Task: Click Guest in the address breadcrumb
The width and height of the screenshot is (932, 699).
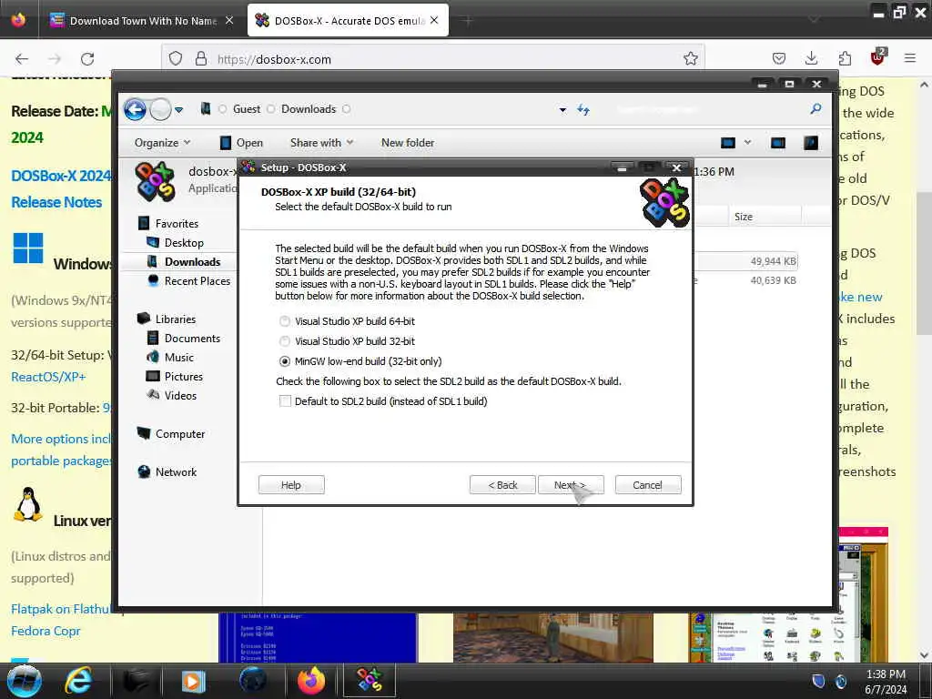Action: [x=247, y=109]
